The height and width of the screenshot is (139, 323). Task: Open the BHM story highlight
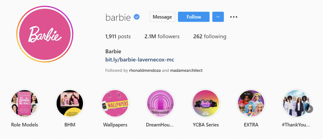(70, 103)
